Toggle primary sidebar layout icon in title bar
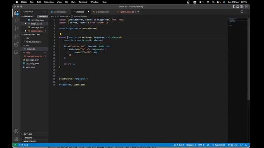 234,7
